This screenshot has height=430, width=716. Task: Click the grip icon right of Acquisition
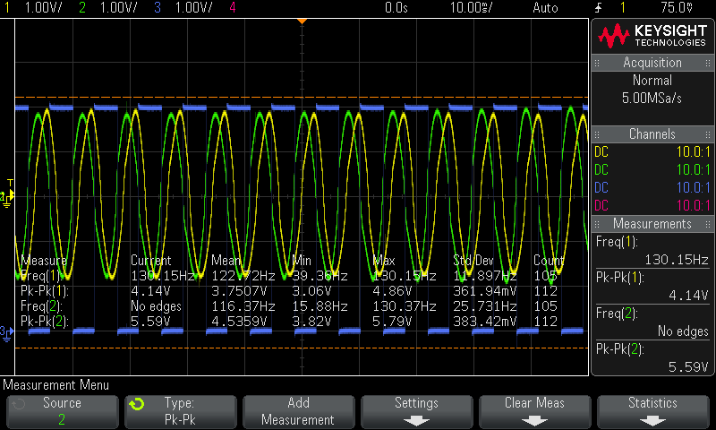coord(708,63)
